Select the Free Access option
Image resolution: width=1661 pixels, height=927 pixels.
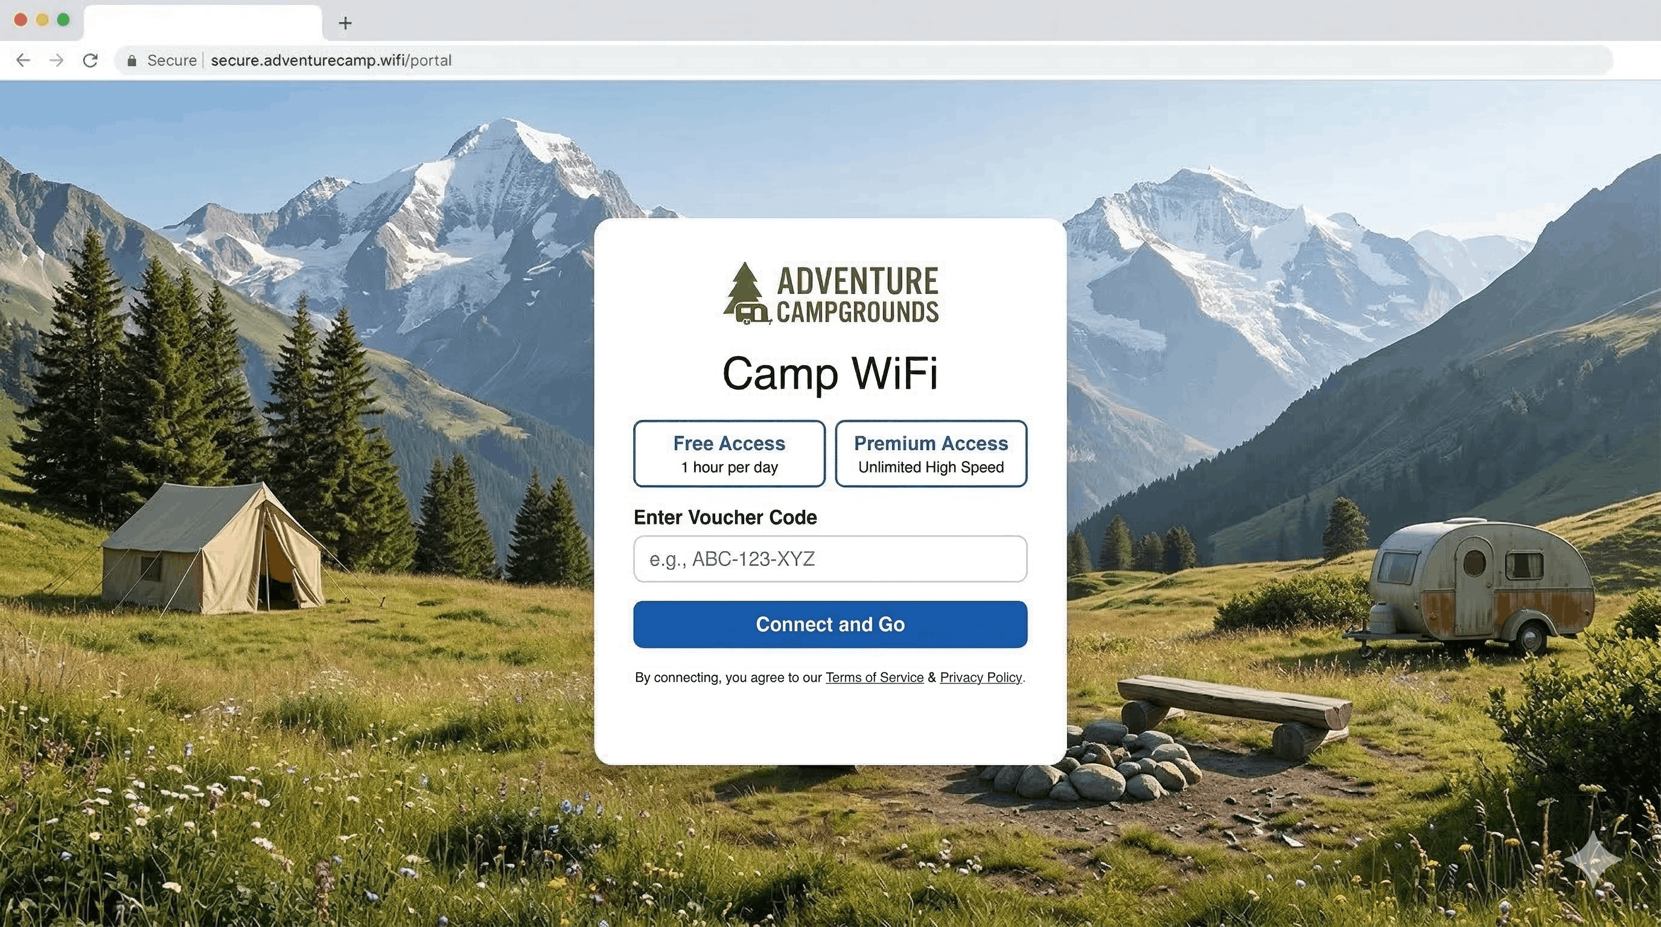(x=729, y=454)
